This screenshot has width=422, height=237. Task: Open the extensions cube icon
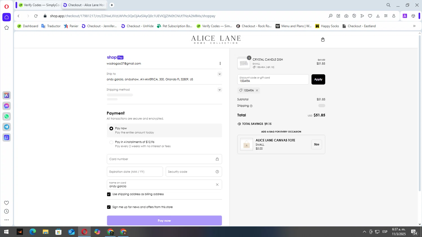click(x=413, y=16)
